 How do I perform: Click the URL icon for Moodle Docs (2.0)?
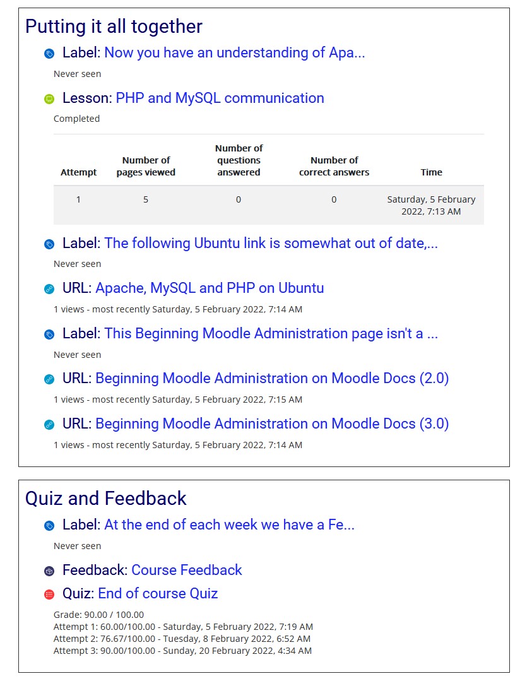pyautogui.click(x=49, y=379)
